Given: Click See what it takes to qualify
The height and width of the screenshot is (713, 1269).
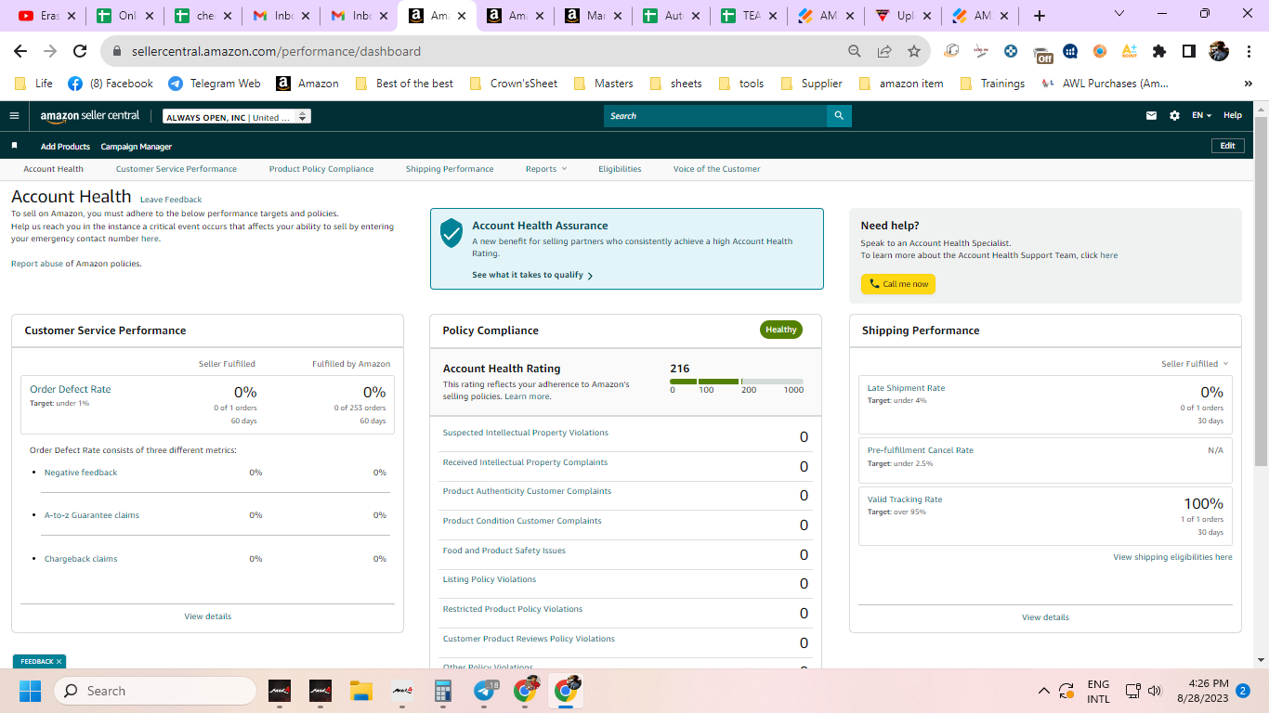Looking at the screenshot, I should tap(532, 275).
